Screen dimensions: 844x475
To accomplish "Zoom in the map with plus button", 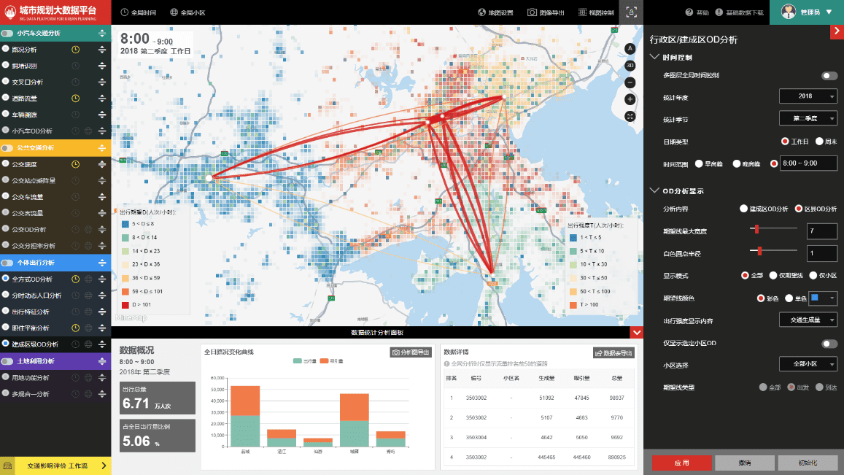I will pyautogui.click(x=630, y=99).
